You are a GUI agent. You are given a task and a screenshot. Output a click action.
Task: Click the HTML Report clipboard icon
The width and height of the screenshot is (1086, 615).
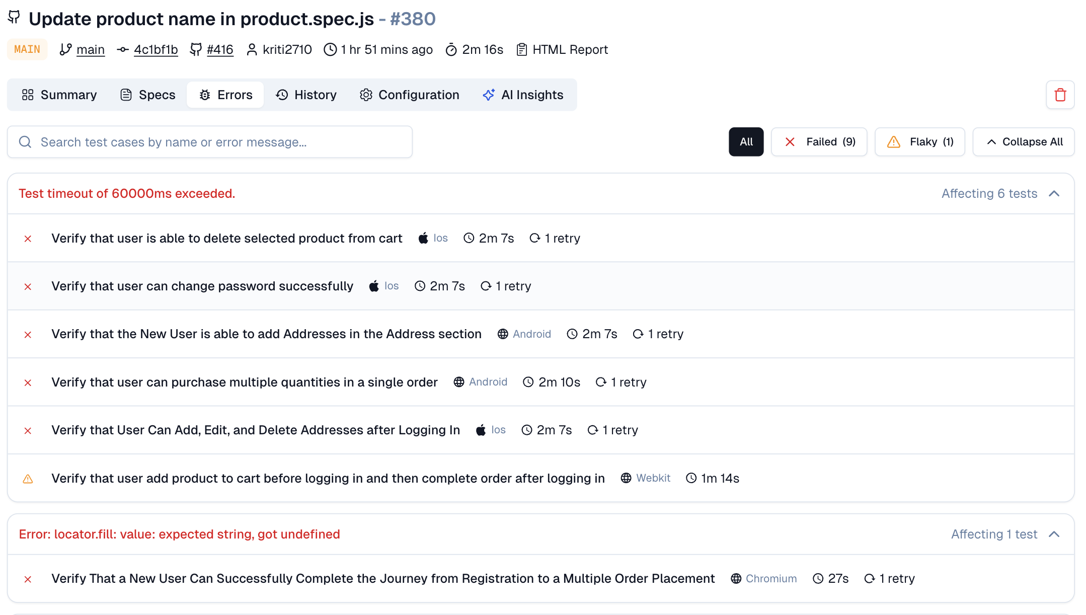pyautogui.click(x=522, y=49)
